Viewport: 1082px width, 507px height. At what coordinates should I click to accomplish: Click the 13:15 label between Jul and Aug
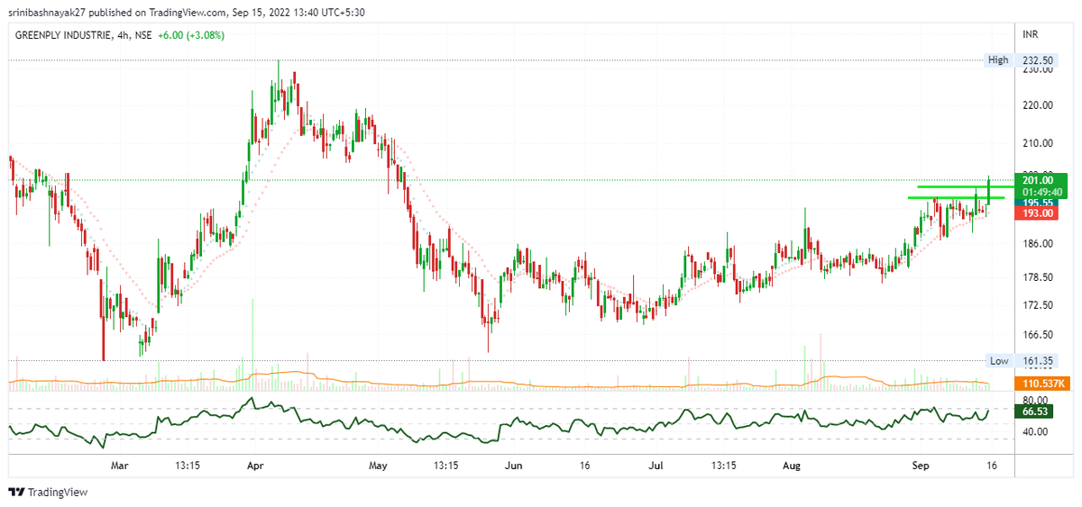click(723, 466)
